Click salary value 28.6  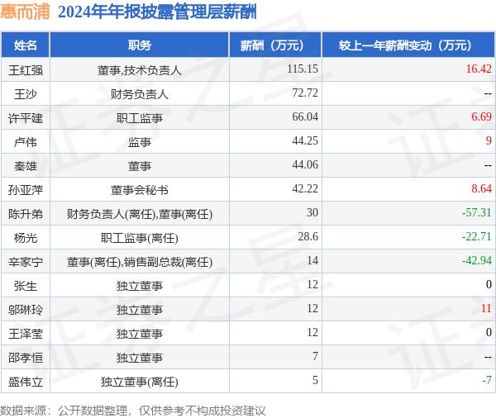click(x=308, y=236)
